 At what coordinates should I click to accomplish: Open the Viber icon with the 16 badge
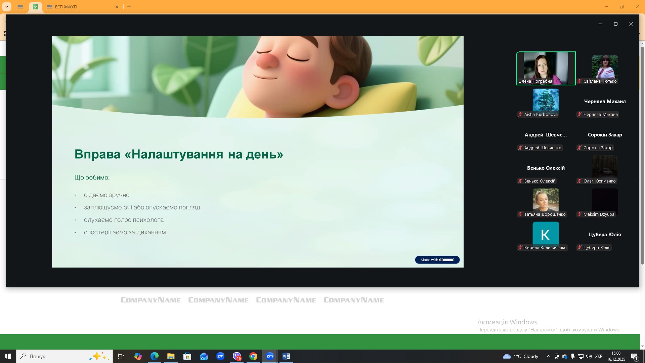tap(237, 356)
